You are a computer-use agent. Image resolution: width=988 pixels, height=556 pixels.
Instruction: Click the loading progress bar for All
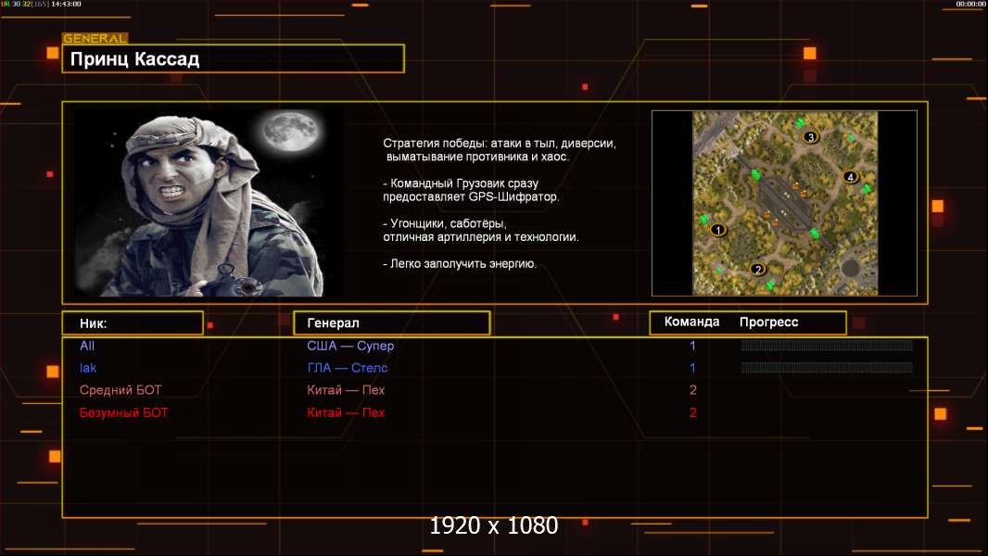pos(827,346)
